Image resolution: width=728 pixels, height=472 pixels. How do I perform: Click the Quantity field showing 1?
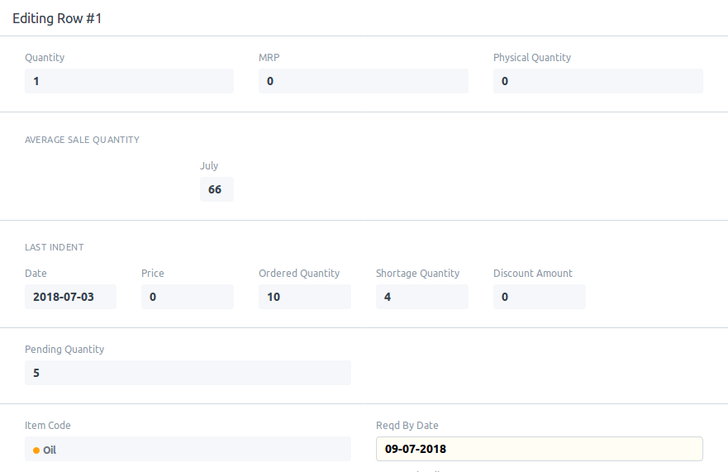pos(129,81)
